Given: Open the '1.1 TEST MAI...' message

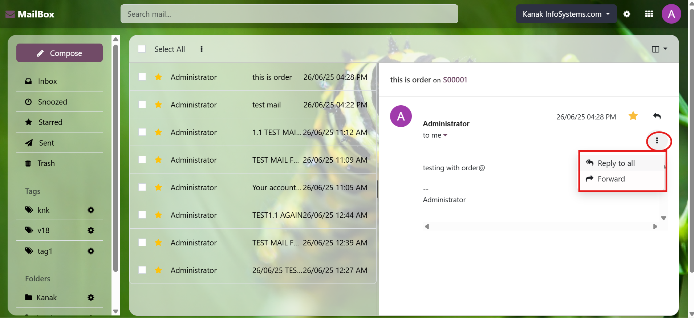Looking at the screenshot, I should click(253, 132).
